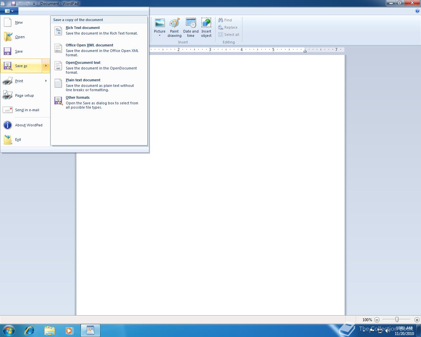Select Rich Text document format
The width and height of the screenshot is (421, 337).
pos(99,31)
